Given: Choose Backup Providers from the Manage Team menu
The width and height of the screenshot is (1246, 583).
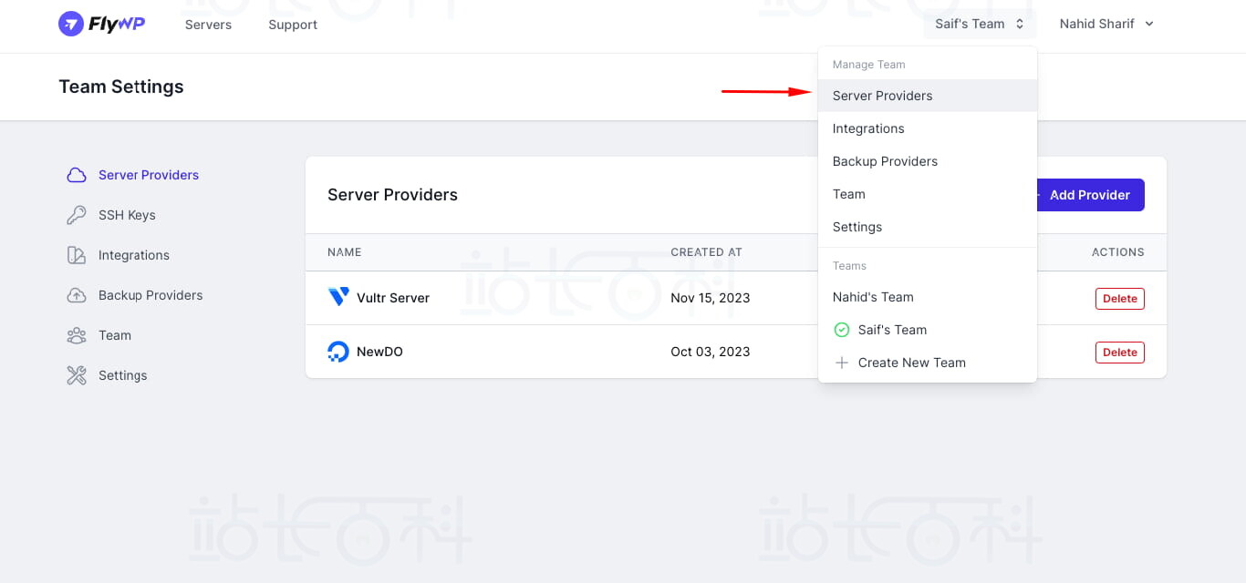Looking at the screenshot, I should [x=885, y=161].
